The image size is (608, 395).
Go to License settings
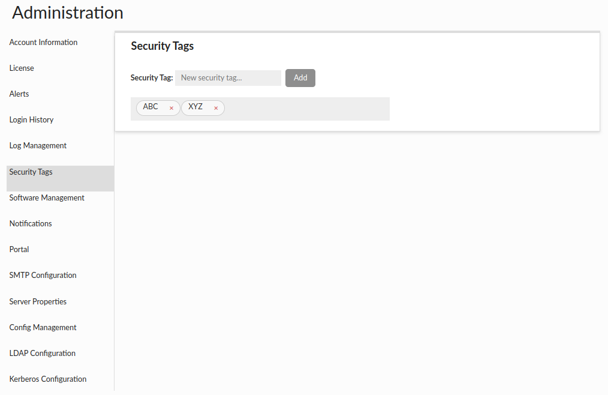tap(22, 68)
